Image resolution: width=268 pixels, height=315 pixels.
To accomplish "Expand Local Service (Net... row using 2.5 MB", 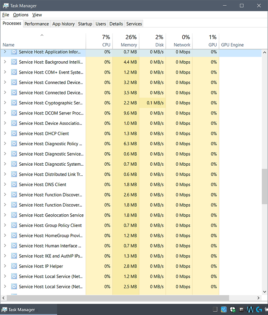I will tap(5, 286).
